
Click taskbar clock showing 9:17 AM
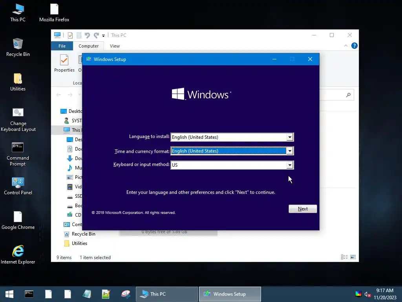click(385, 294)
